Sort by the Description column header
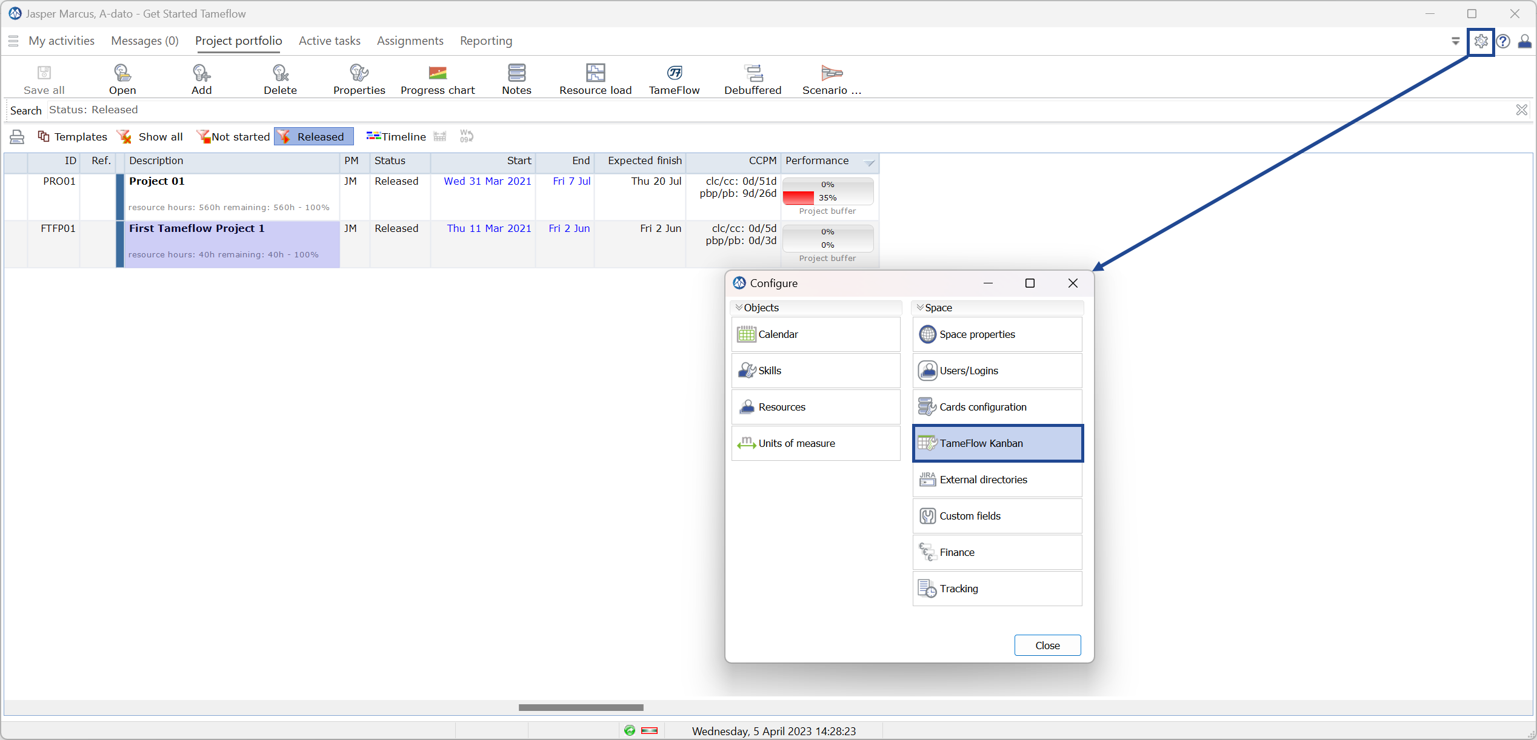Image resolution: width=1537 pixels, height=740 pixels. [x=232, y=161]
